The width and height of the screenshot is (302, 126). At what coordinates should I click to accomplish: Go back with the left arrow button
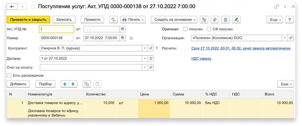pos(12,7)
